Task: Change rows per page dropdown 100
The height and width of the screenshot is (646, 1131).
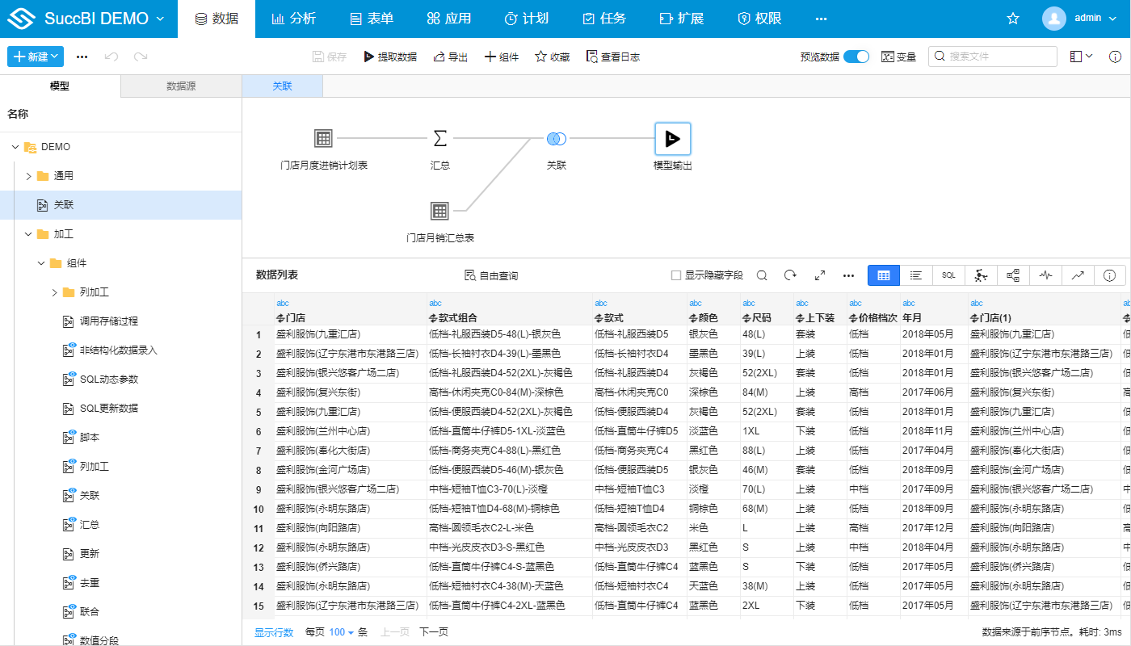Action: point(342,632)
